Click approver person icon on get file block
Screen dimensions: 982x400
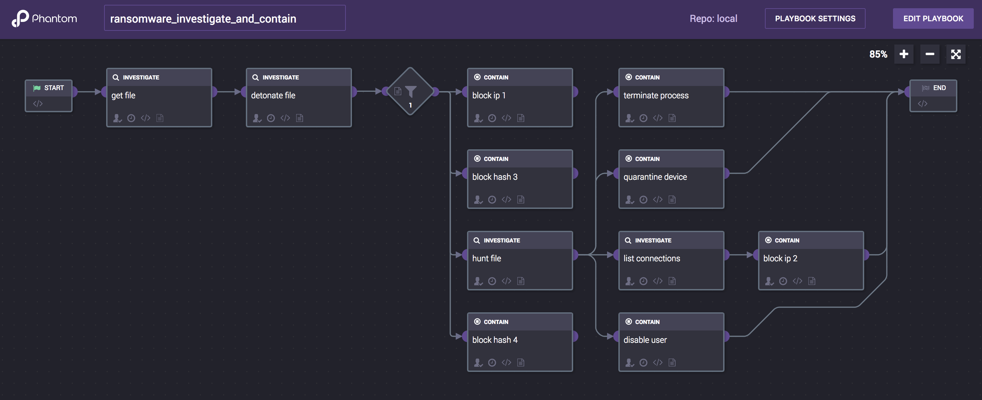click(117, 118)
